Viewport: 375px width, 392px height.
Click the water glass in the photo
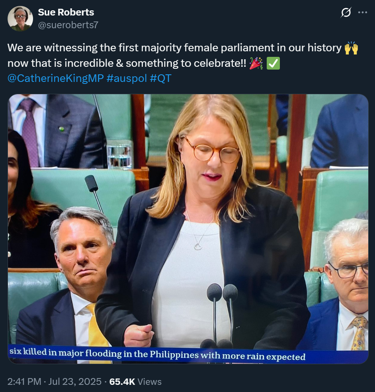(x=120, y=155)
